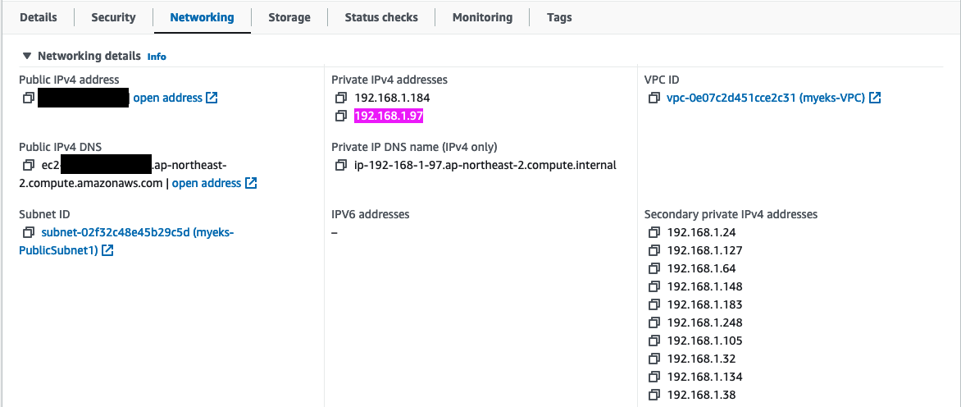Copy the Subnet ID

point(28,233)
